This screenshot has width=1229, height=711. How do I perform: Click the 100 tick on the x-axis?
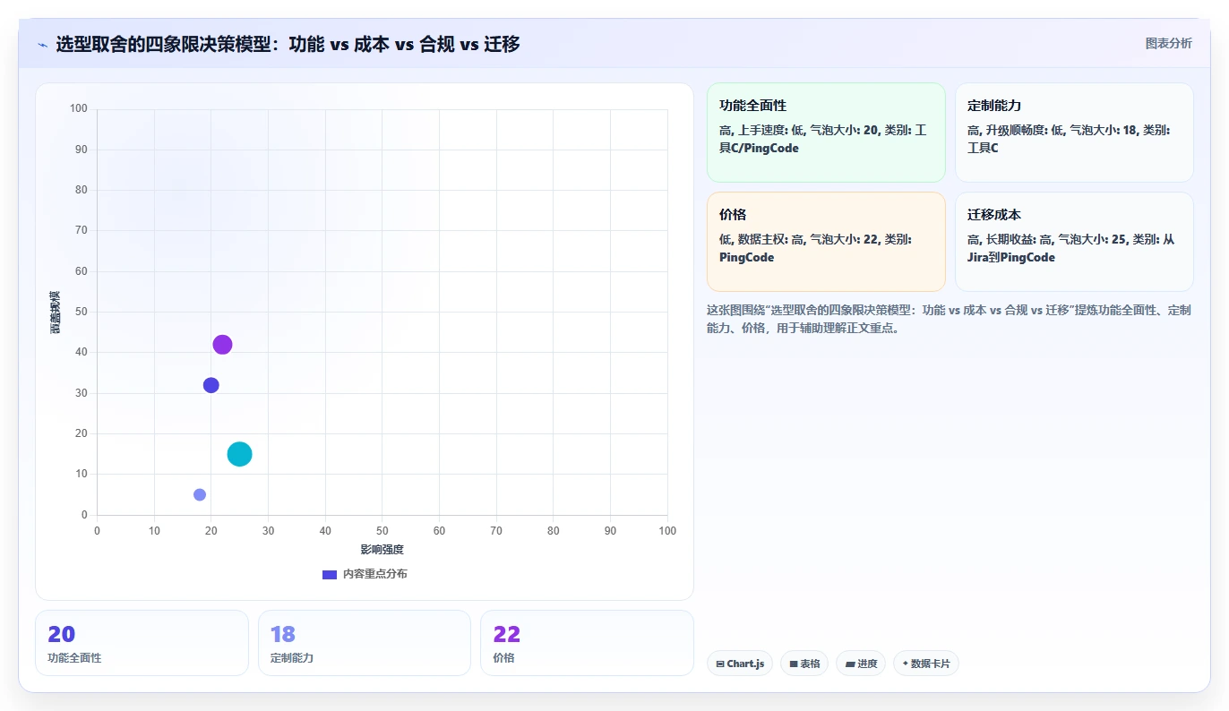667,531
